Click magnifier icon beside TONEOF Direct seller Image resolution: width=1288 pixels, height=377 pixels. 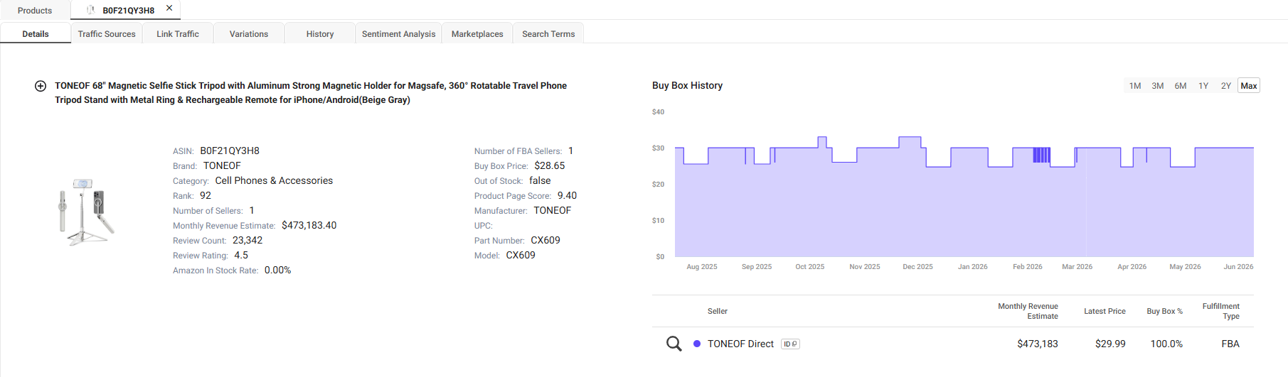(x=674, y=344)
